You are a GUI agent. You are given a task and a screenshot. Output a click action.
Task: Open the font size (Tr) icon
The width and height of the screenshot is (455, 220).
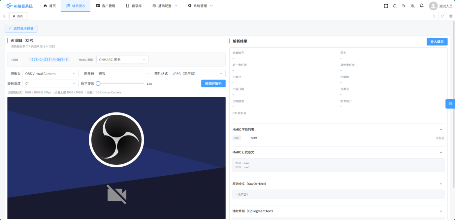pyautogui.click(x=404, y=6)
